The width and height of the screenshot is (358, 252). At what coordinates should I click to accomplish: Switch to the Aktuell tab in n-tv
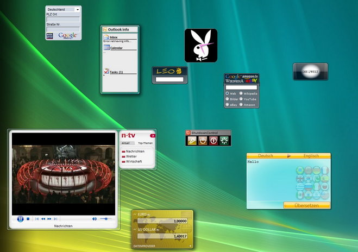(125, 143)
